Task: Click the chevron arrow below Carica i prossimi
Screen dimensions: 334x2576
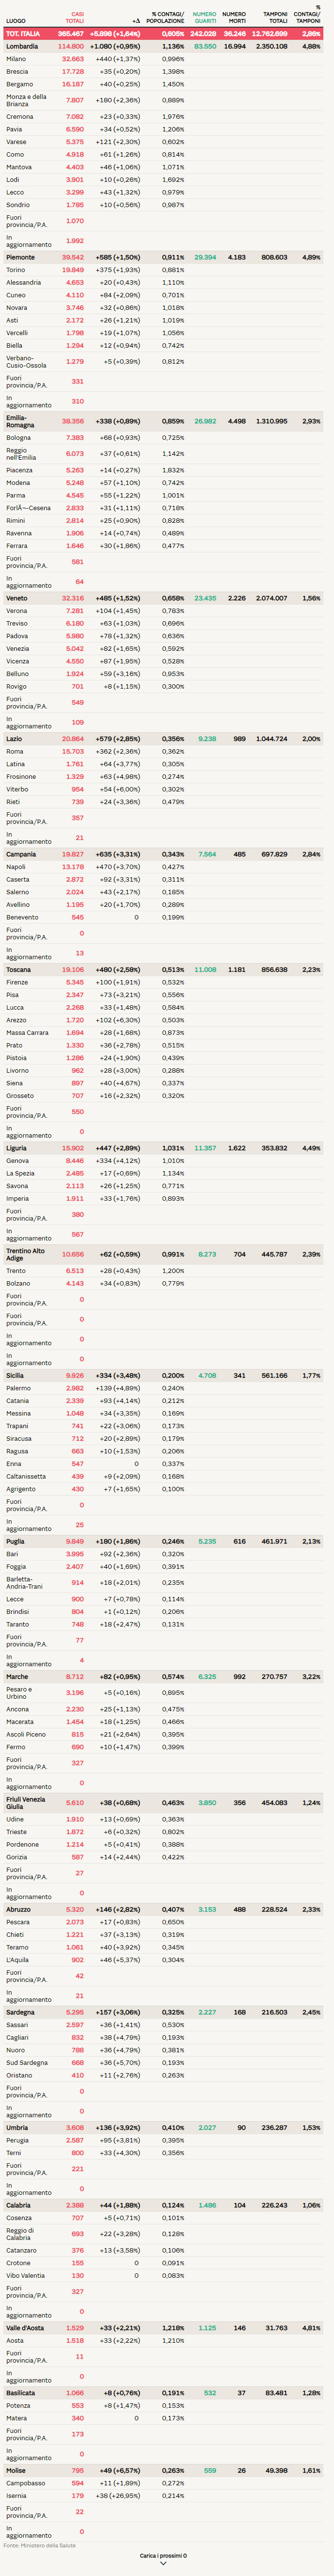Action: 163,2562
